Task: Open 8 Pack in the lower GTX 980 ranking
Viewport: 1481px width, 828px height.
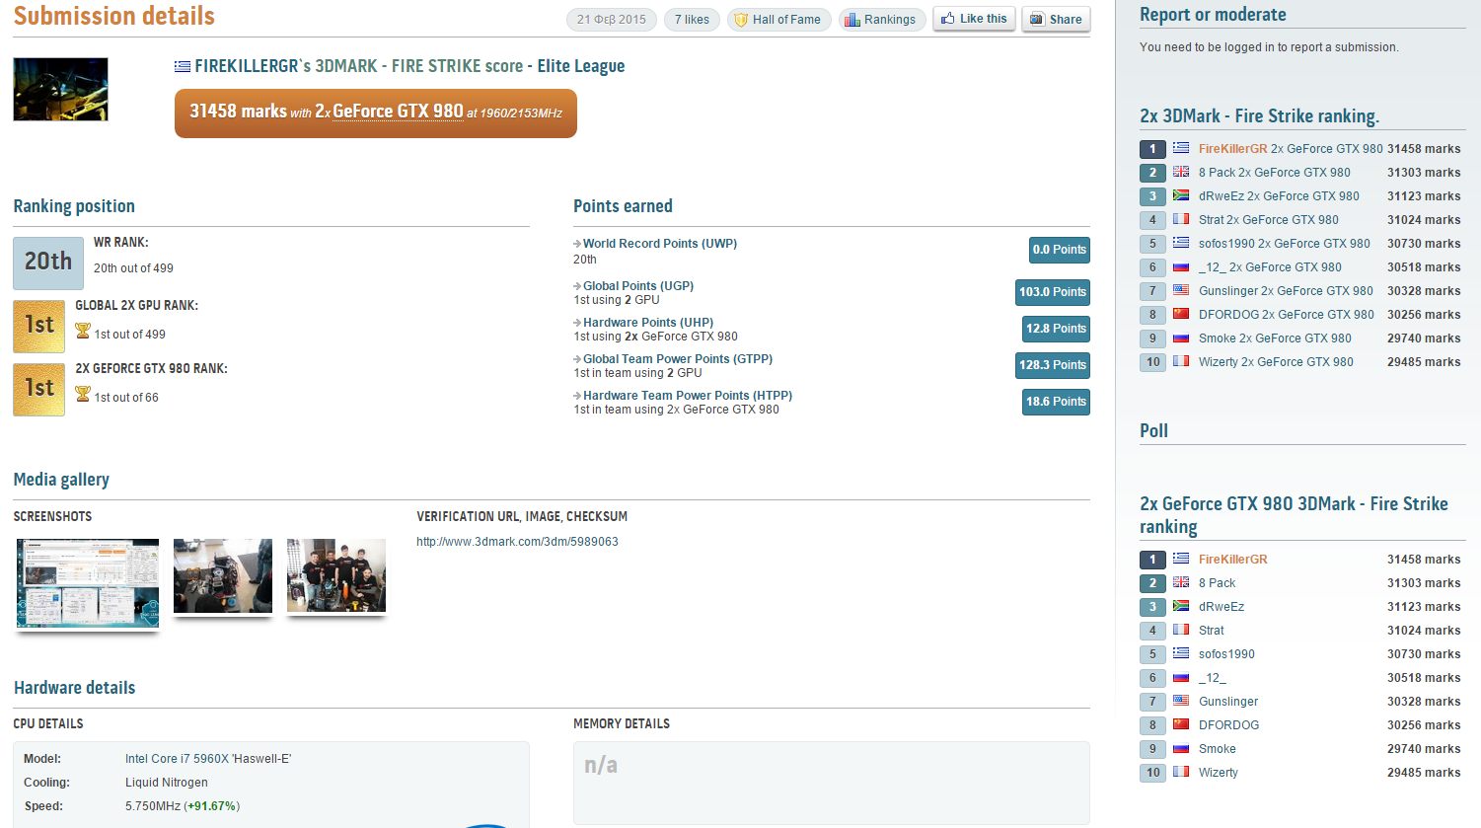Action: [x=1217, y=583]
